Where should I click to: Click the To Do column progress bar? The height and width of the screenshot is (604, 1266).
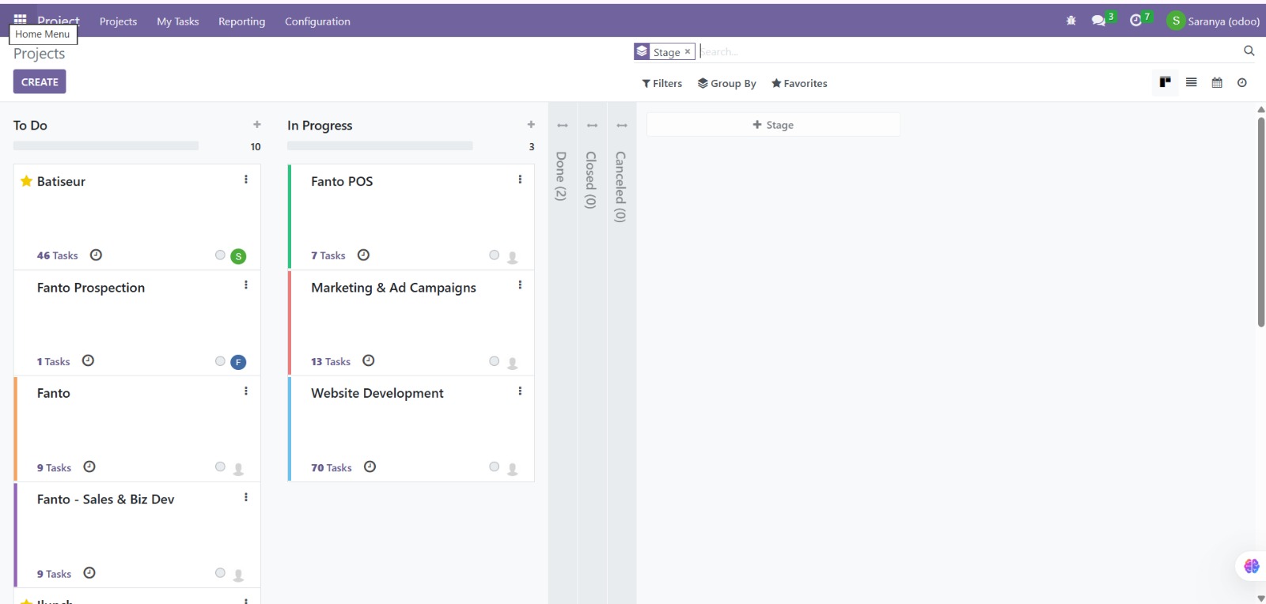(106, 145)
